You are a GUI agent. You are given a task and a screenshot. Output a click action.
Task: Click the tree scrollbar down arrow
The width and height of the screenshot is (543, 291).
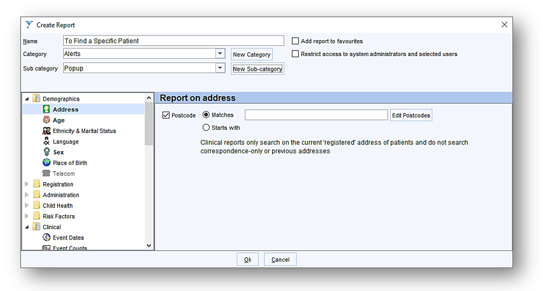point(149,245)
